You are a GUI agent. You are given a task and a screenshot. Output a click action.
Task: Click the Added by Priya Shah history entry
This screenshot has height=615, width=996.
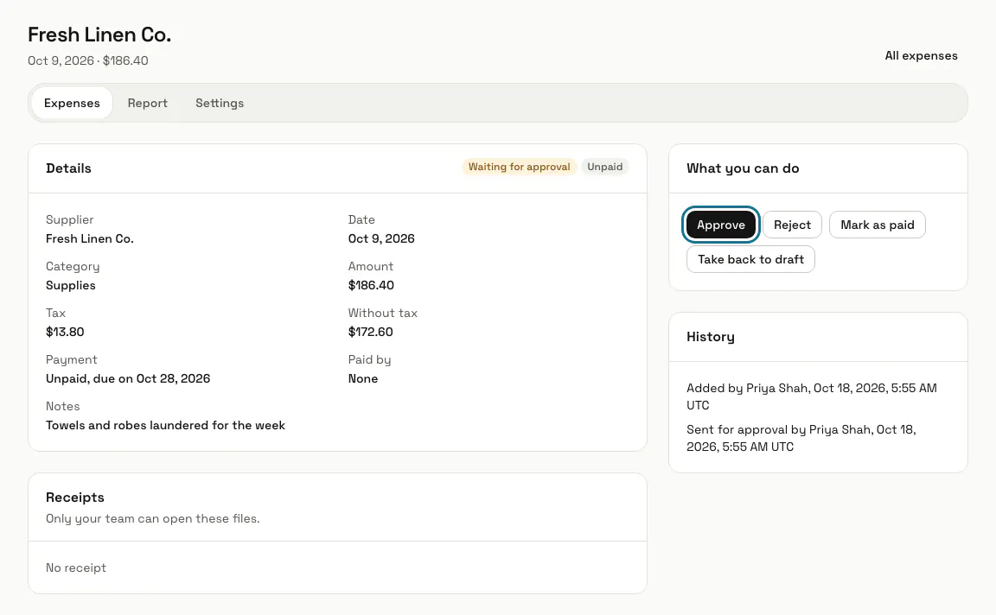coord(812,396)
